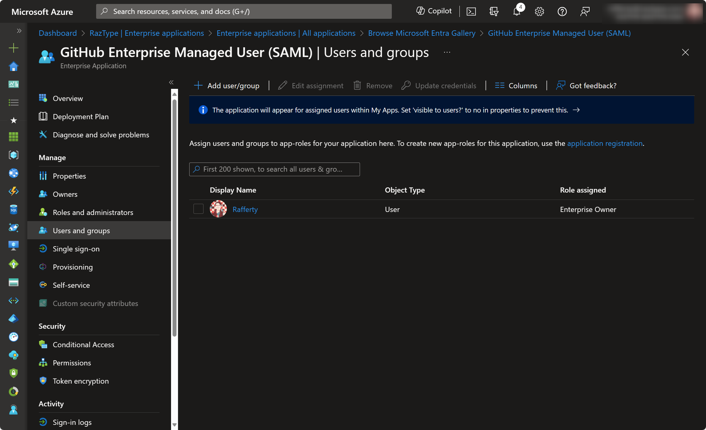Select the Rafferty row checkbox
The height and width of the screenshot is (430, 706).
198,209
